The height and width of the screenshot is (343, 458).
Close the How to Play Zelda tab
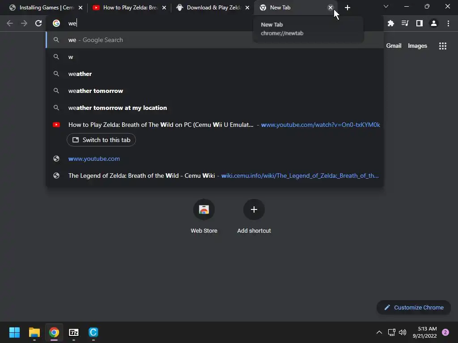pos(164,8)
